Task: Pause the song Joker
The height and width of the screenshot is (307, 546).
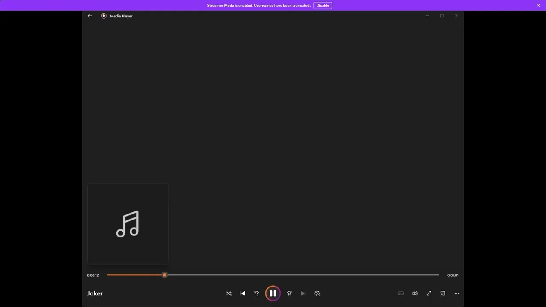Action: tap(273, 293)
